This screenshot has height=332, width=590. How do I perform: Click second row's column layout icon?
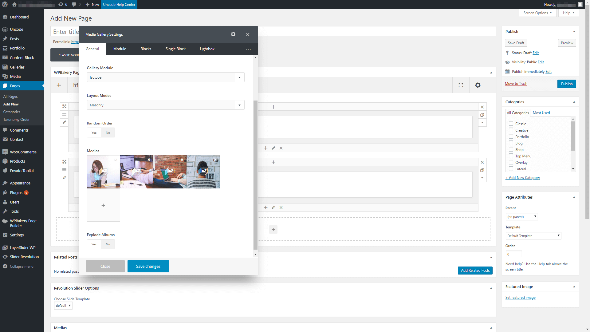pyautogui.click(x=64, y=170)
